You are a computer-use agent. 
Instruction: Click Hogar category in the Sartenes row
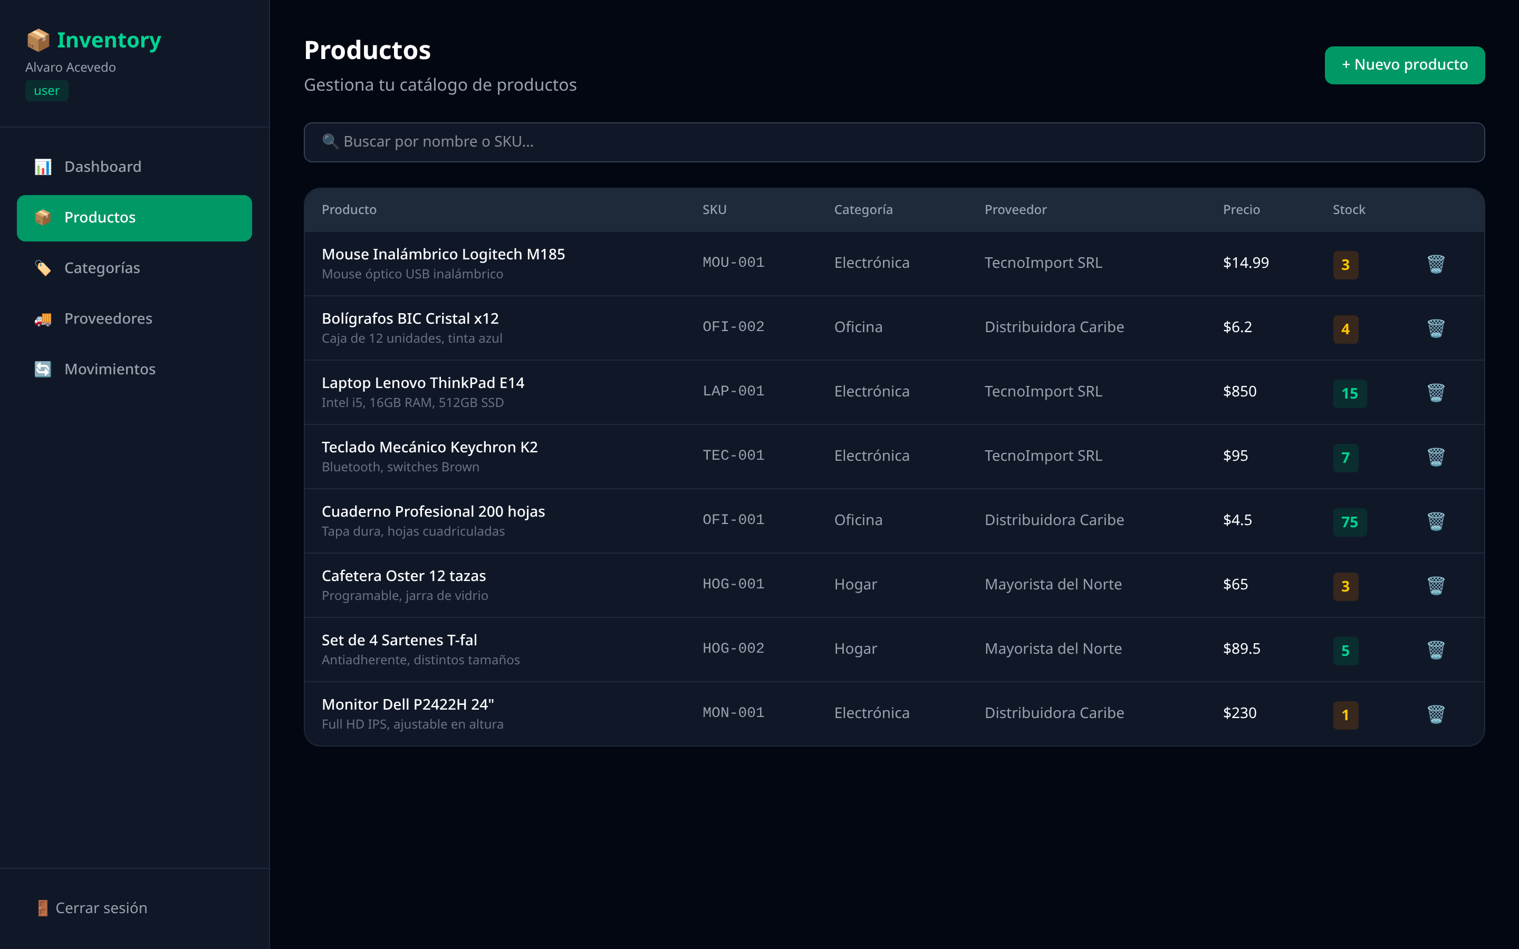[855, 649]
